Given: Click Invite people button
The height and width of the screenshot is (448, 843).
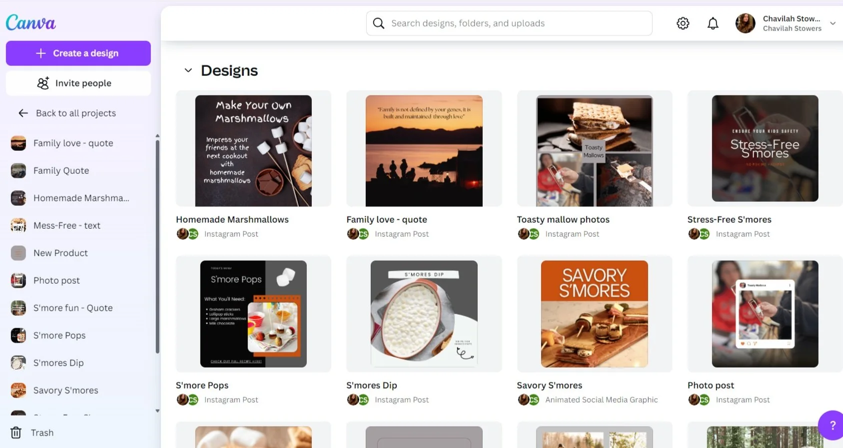Looking at the screenshot, I should 78,83.
